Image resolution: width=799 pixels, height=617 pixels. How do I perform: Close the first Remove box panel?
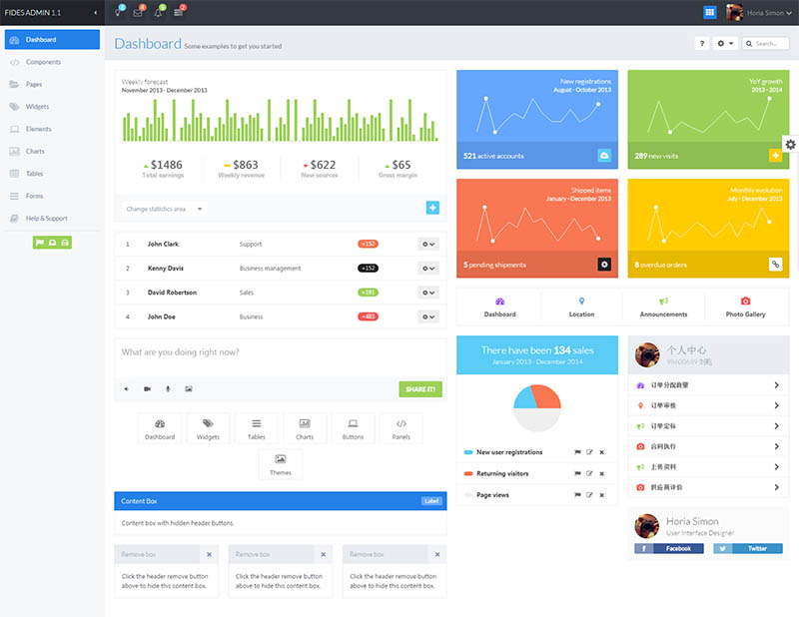209,554
